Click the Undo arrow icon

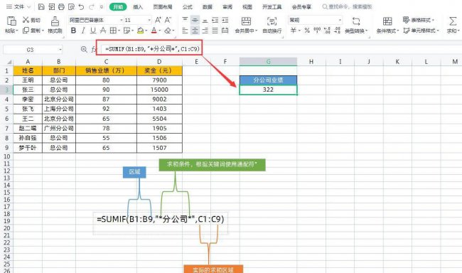click(81, 6)
